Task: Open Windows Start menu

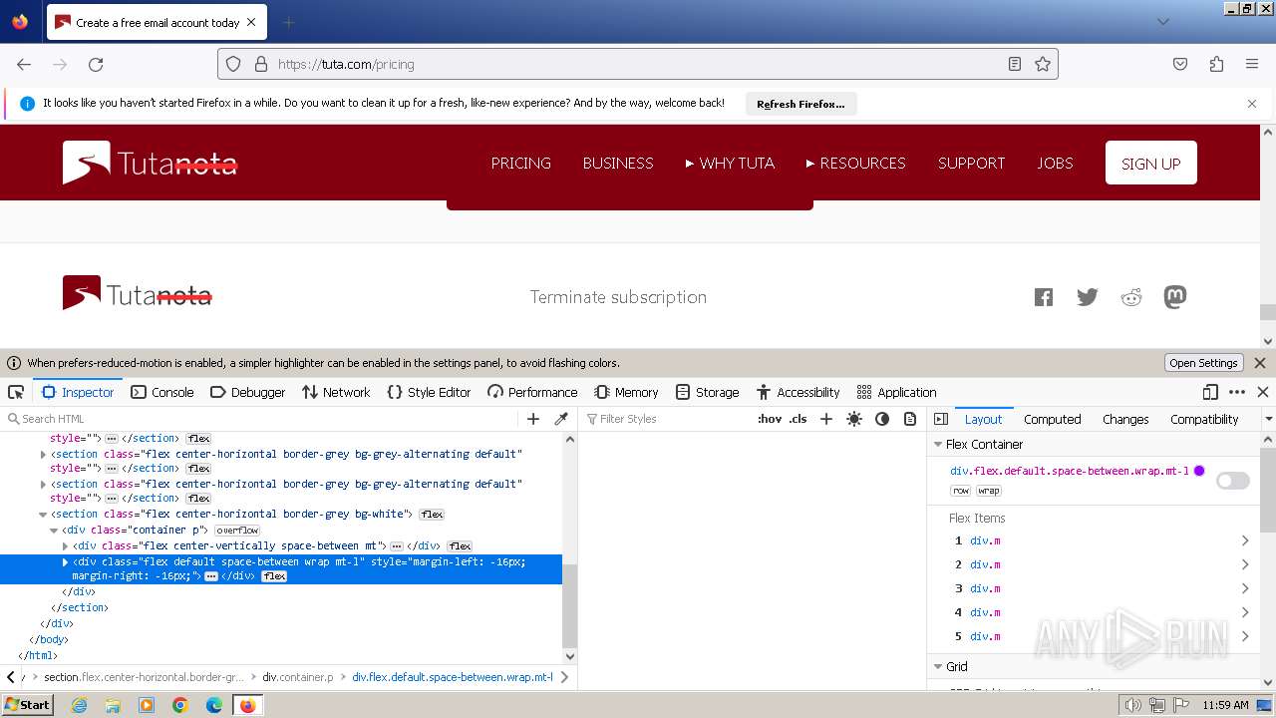Action: (x=27, y=705)
